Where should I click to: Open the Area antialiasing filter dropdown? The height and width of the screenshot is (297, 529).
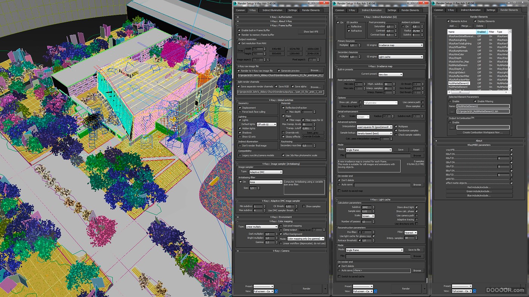coord(266,182)
